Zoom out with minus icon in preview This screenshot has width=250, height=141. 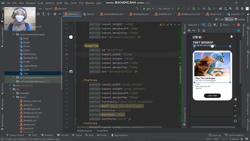click(236, 111)
